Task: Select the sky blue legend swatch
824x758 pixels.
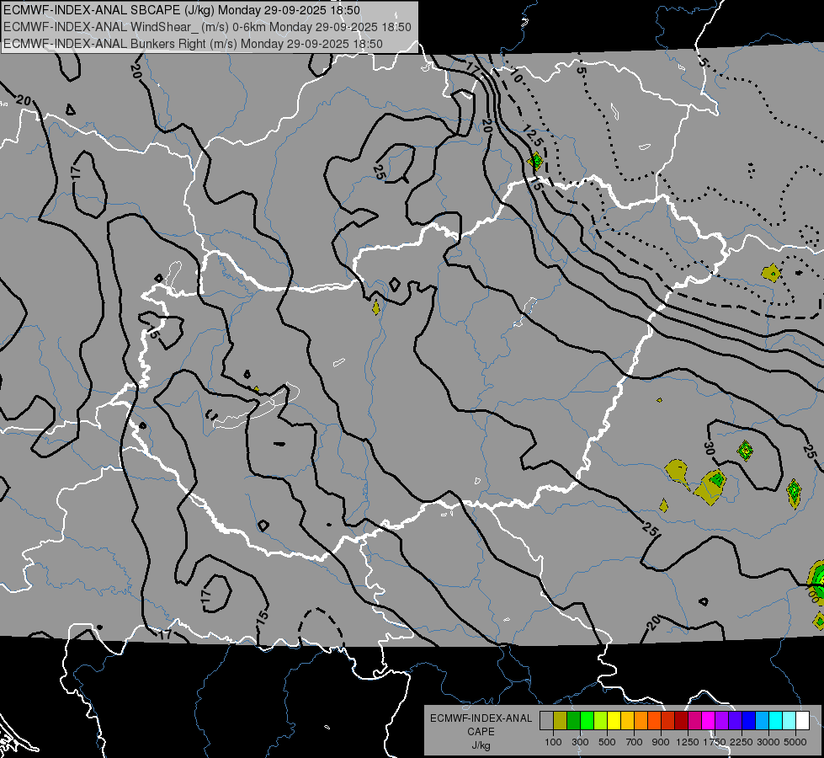Action: coord(762,721)
